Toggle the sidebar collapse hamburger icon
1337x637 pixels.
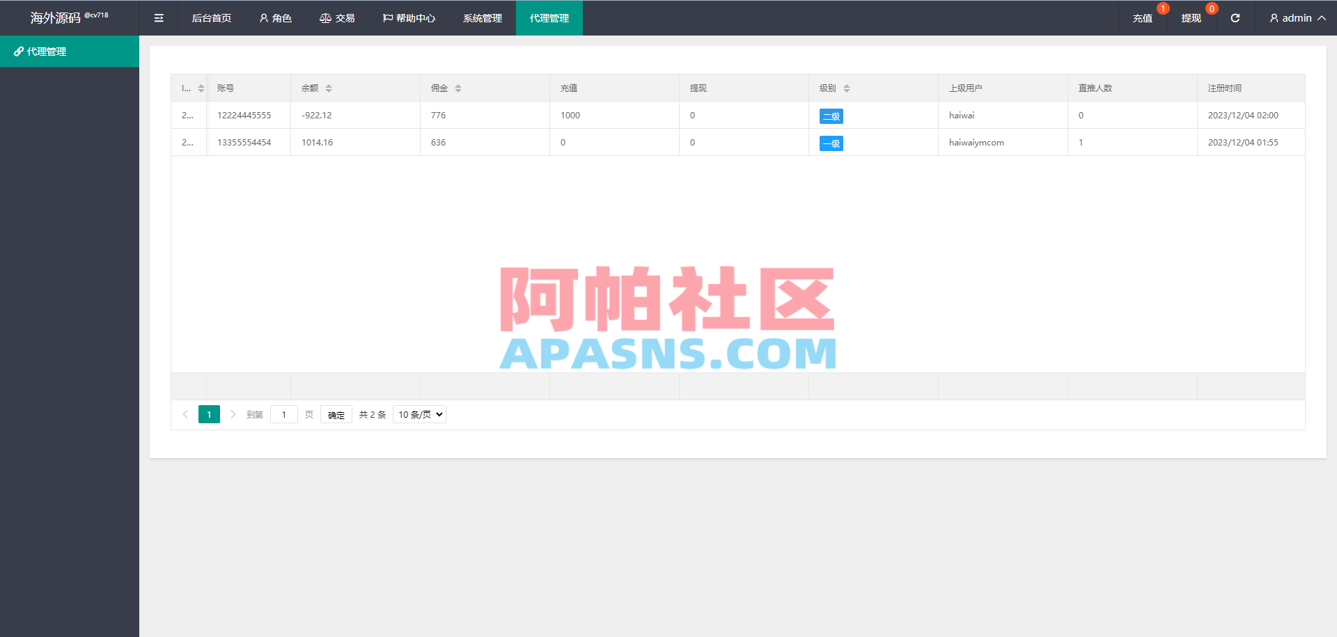158,17
